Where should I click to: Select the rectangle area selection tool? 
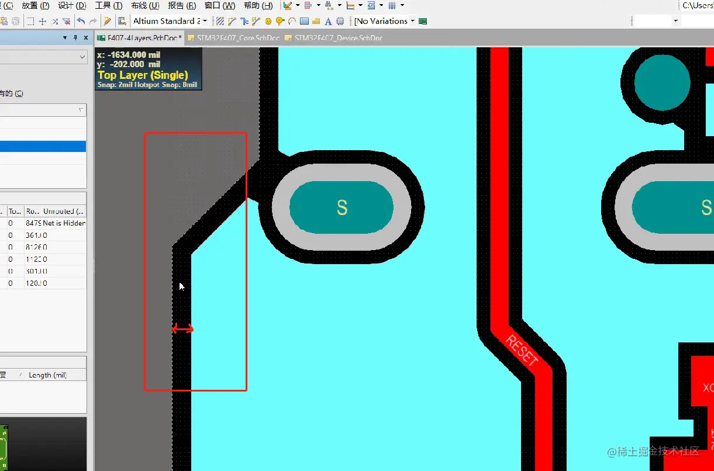click(30, 21)
